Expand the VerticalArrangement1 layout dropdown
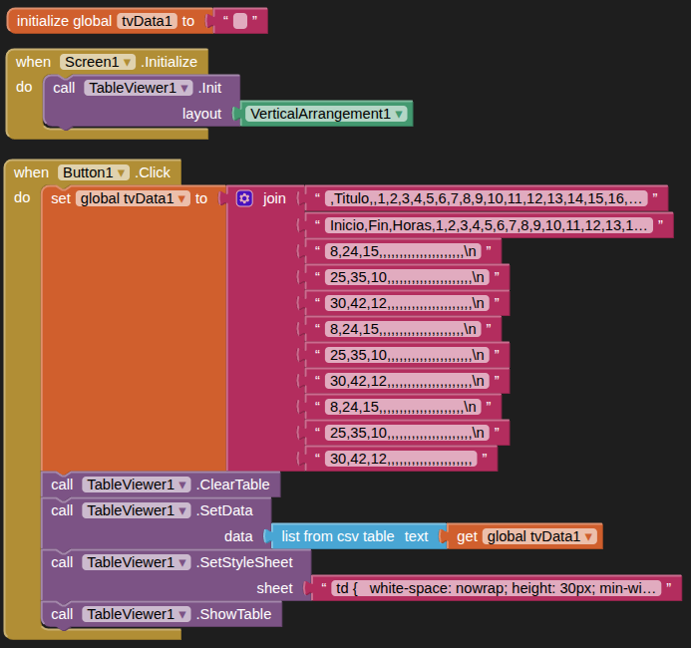The height and width of the screenshot is (648, 691). click(400, 114)
